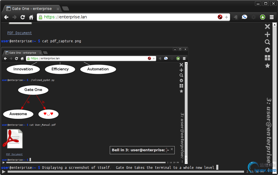
Task: Click the green padlock in main address bar
Action: point(41,17)
